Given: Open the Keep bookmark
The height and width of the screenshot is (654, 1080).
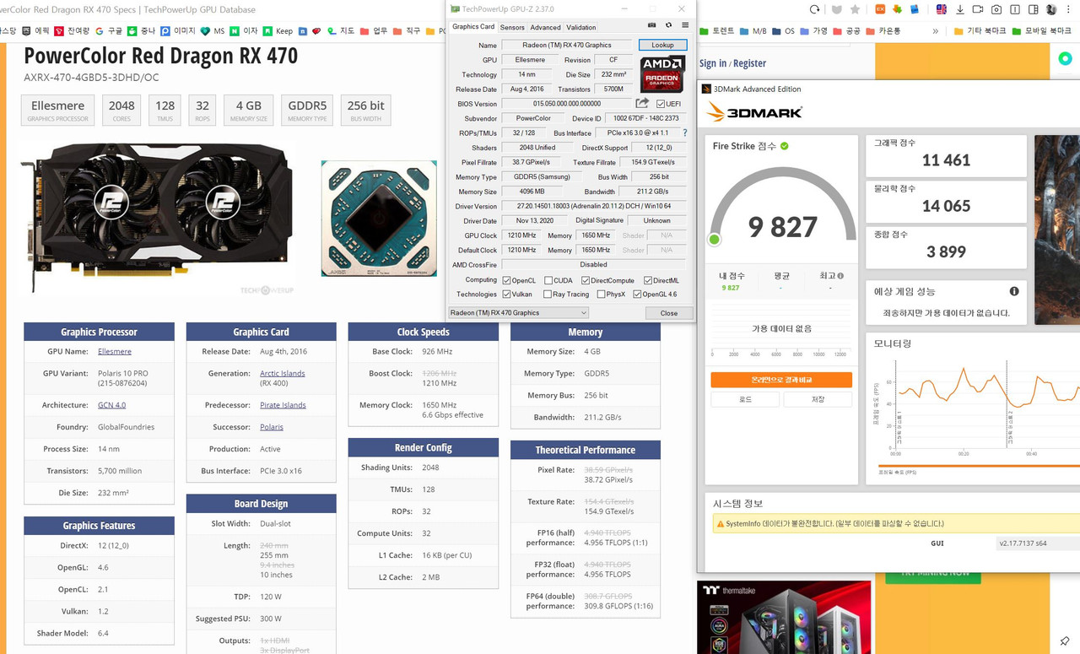Looking at the screenshot, I should (x=278, y=30).
